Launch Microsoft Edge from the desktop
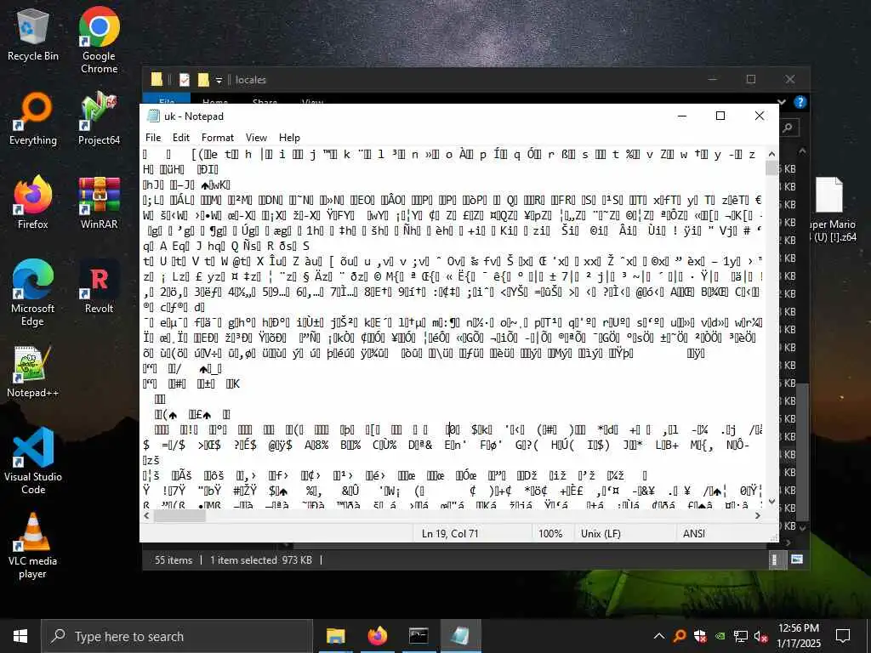The image size is (871, 653). click(x=33, y=292)
